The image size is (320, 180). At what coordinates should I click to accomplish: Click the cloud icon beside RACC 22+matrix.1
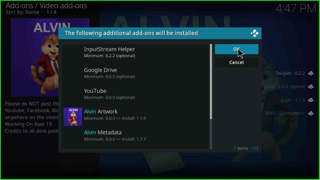click(311, 113)
